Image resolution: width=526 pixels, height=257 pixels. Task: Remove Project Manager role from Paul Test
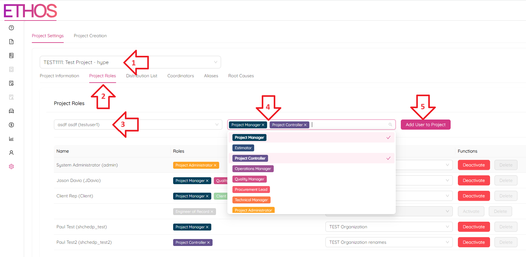[x=207, y=227]
